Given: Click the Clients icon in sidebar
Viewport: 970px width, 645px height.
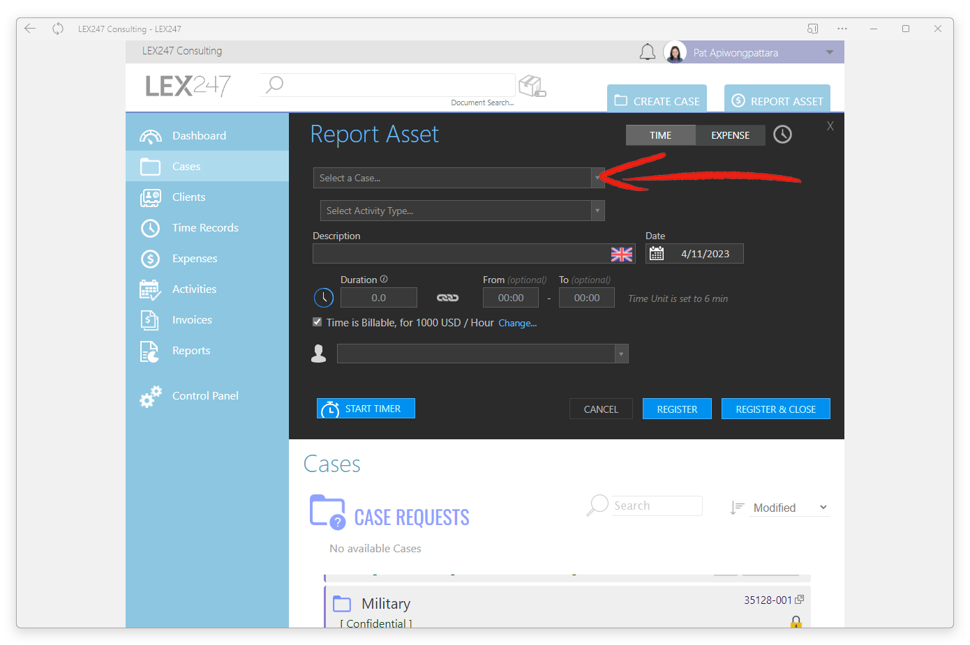Looking at the screenshot, I should [x=151, y=197].
